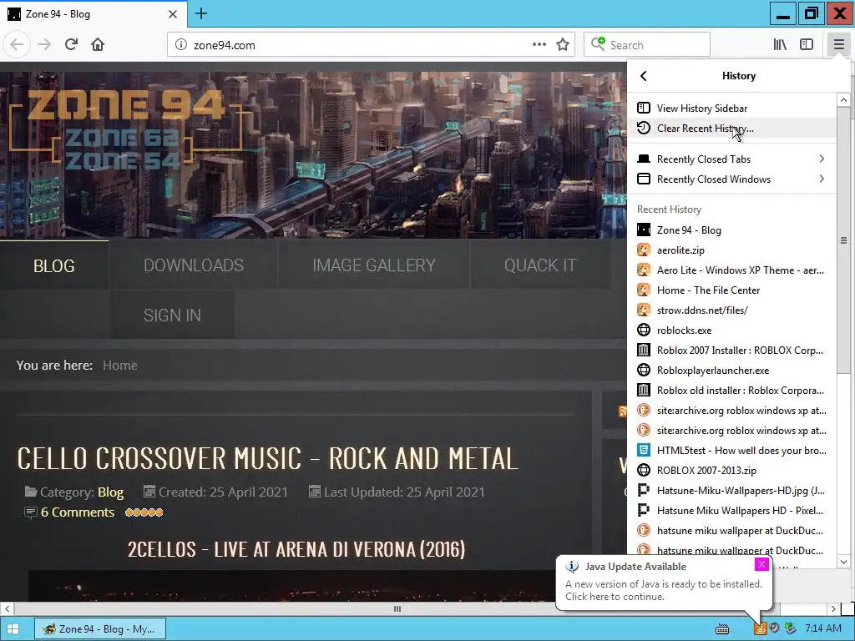Open Roblox old installer history entry
The height and width of the screenshot is (641, 855).
[731, 391]
